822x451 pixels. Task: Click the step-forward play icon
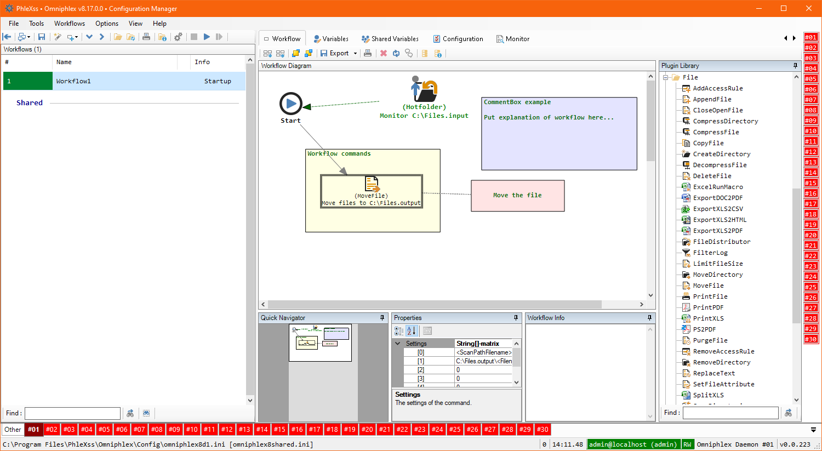219,37
